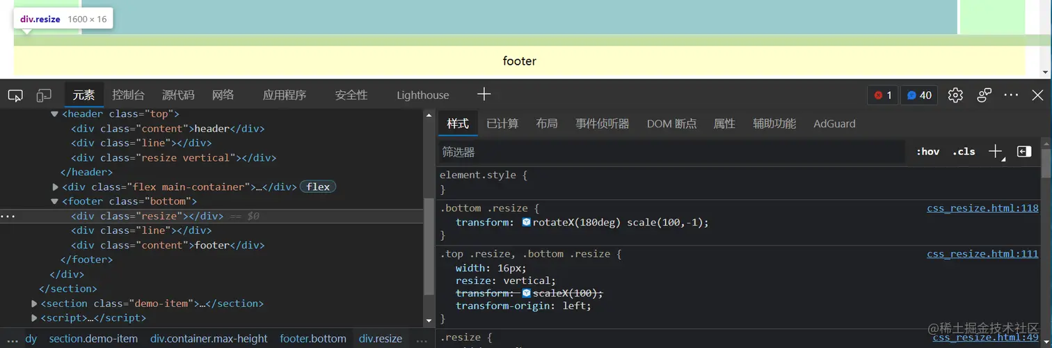
Task: Select the 样式 sidebar tab
Action: 458,124
